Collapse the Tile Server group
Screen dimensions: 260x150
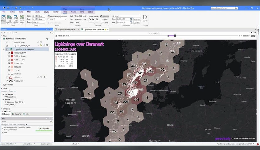pyautogui.click(x=3, y=94)
